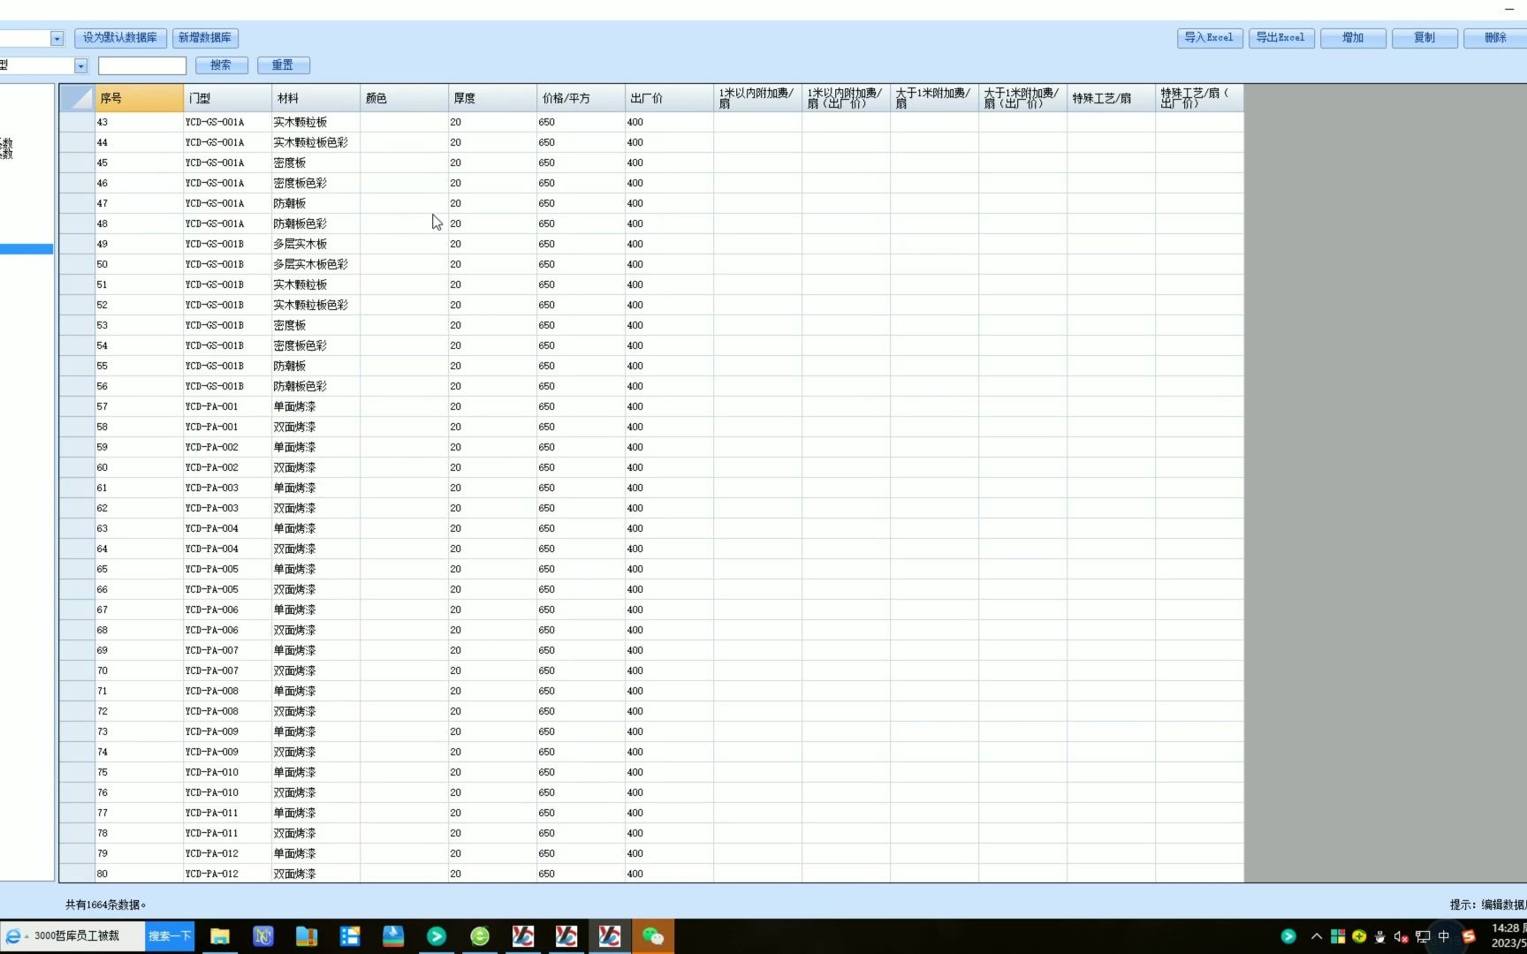Click the 颜色 column header
1527x954 pixels.
coord(405,98)
